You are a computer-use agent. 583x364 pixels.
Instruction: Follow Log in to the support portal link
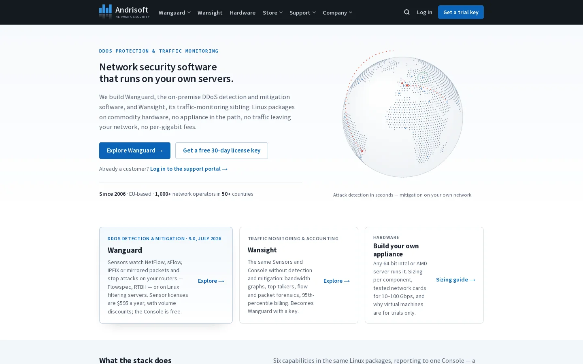tap(189, 169)
